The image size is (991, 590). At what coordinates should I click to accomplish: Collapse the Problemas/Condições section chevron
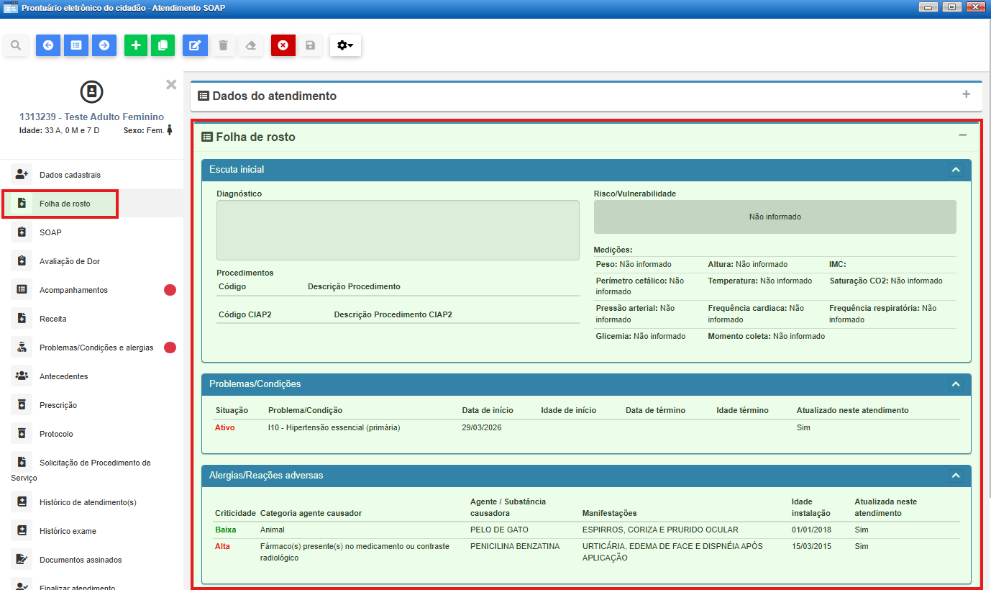pyautogui.click(x=956, y=384)
